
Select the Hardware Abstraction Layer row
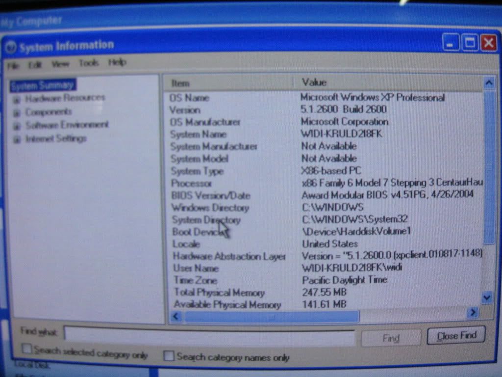[324, 256]
